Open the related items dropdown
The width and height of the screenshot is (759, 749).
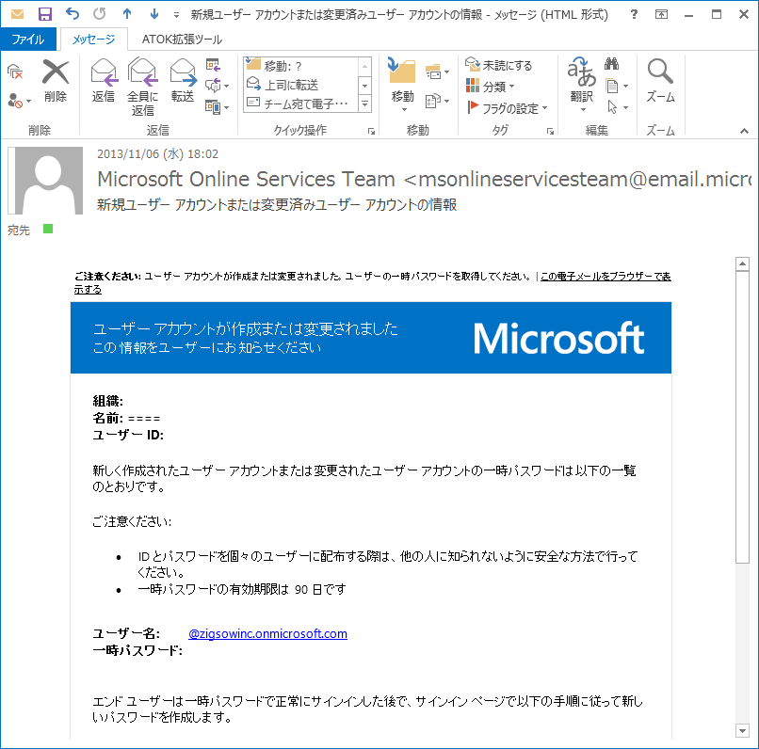[617, 86]
